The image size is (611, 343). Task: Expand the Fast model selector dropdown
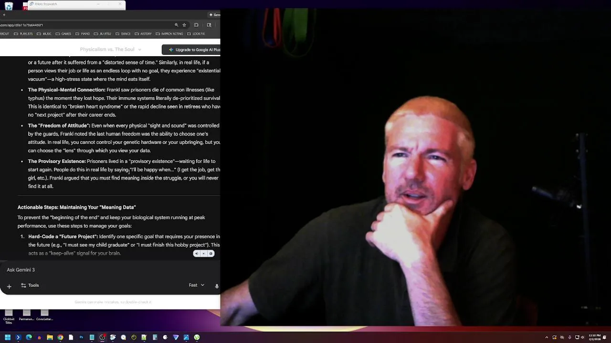(x=197, y=285)
